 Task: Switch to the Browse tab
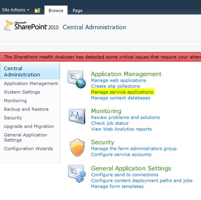coord(56,11)
